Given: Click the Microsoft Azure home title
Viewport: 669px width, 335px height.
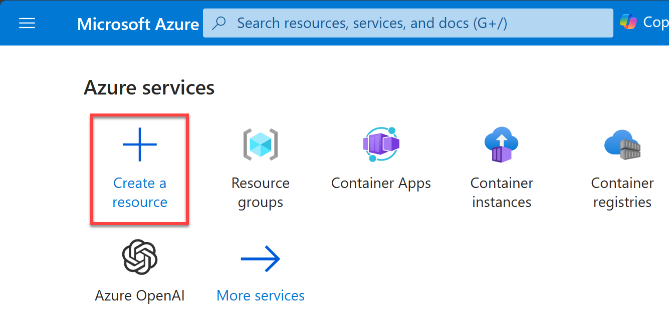Looking at the screenshot, I should coord(138,23).
